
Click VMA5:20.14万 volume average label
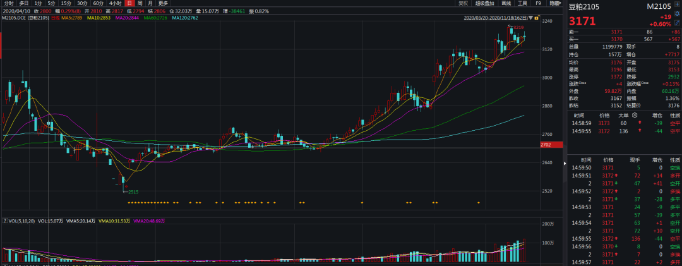[x=80, y=221]
